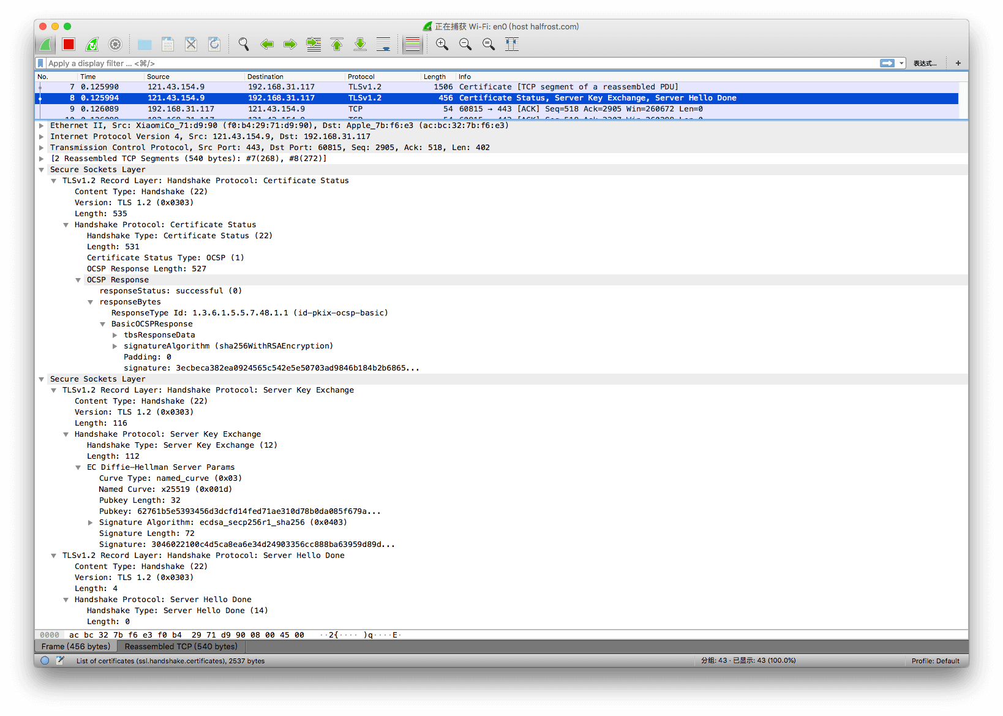This screenshot has width=1003, height=716.
Task: Open capture options gear icon
Action: pyautogui.click(x=115, y=44)
